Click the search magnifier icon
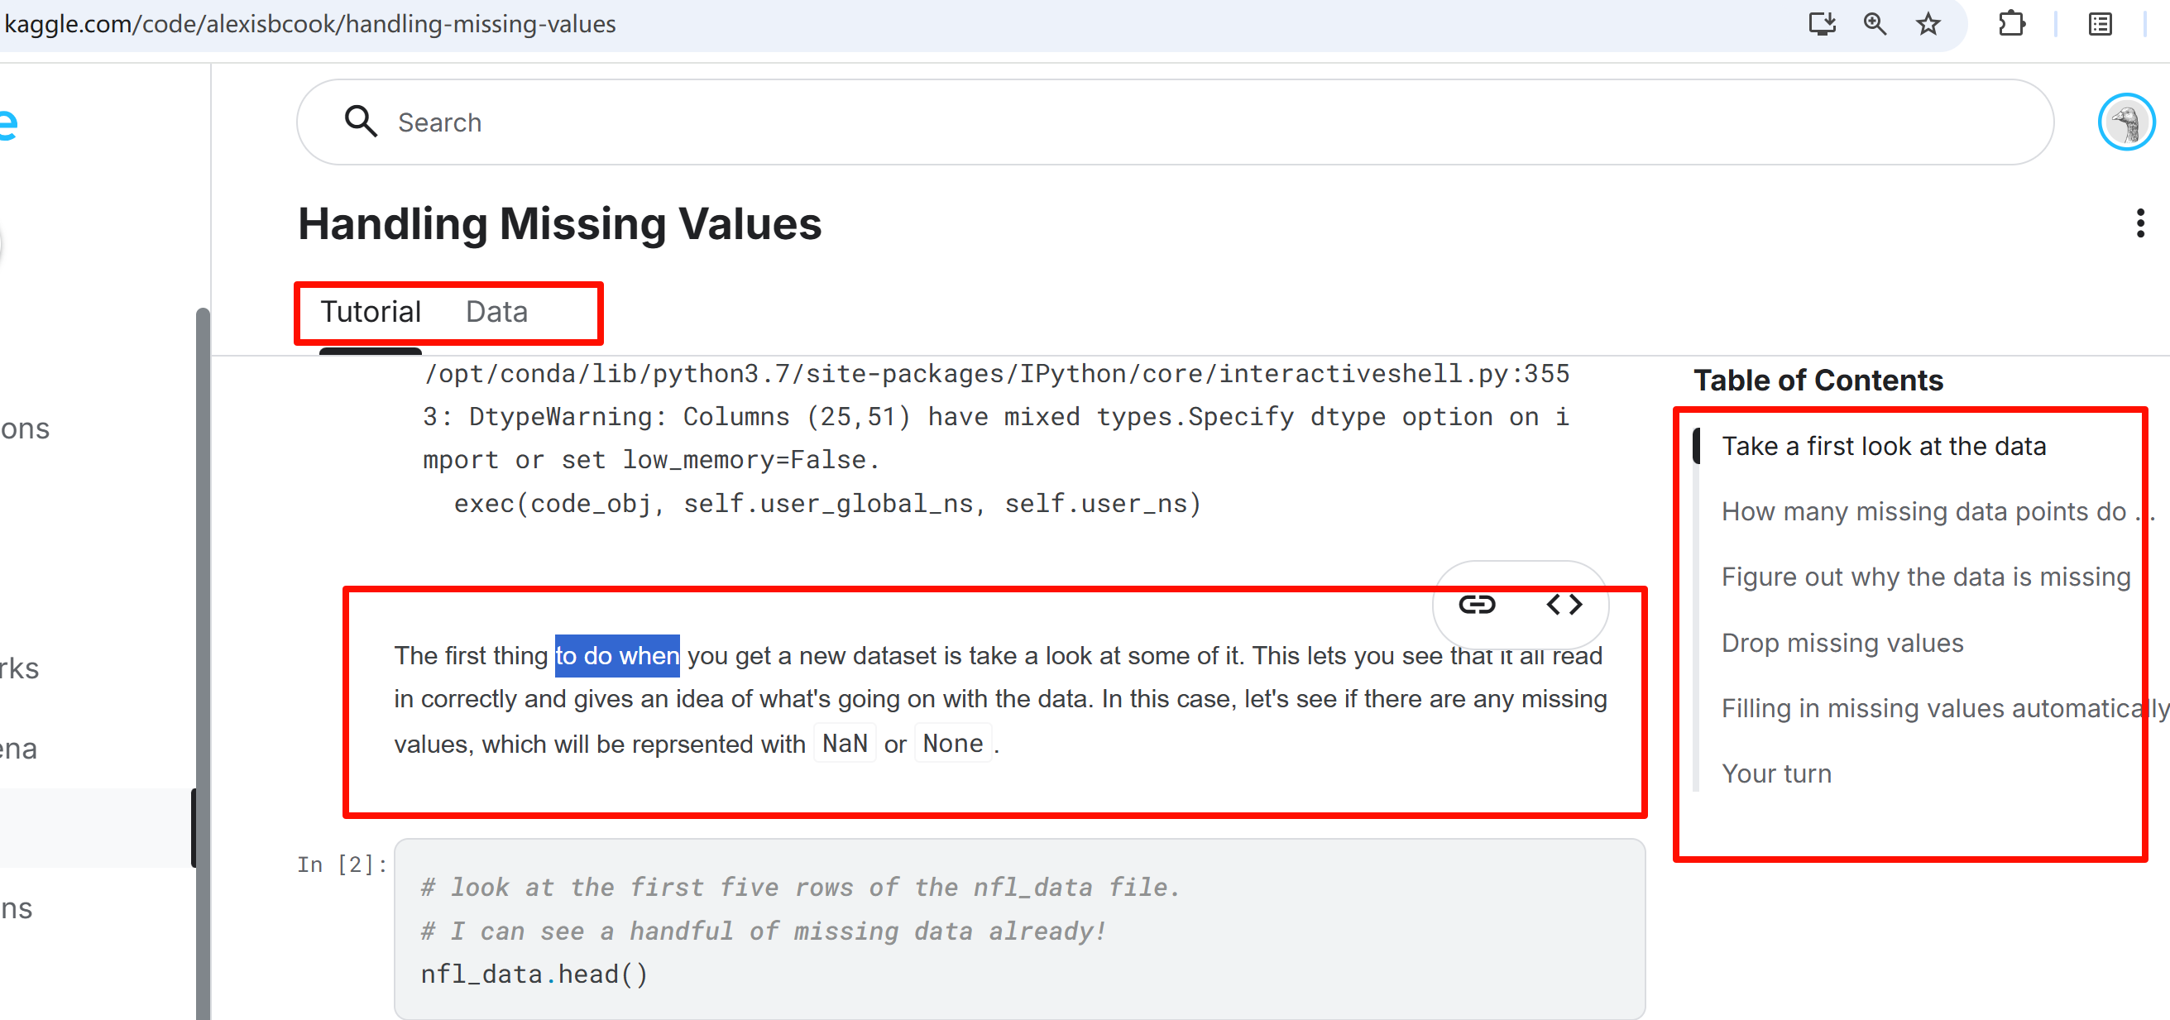Viewport: 2170px width, 1020px height. (361, 122)
